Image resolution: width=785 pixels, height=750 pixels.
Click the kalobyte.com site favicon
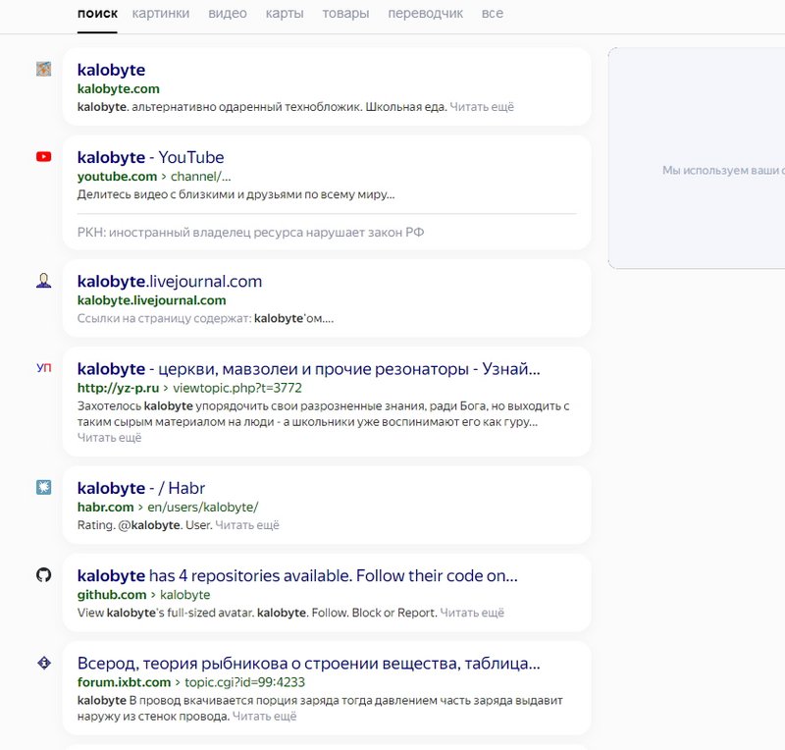[x=43, y=69]
